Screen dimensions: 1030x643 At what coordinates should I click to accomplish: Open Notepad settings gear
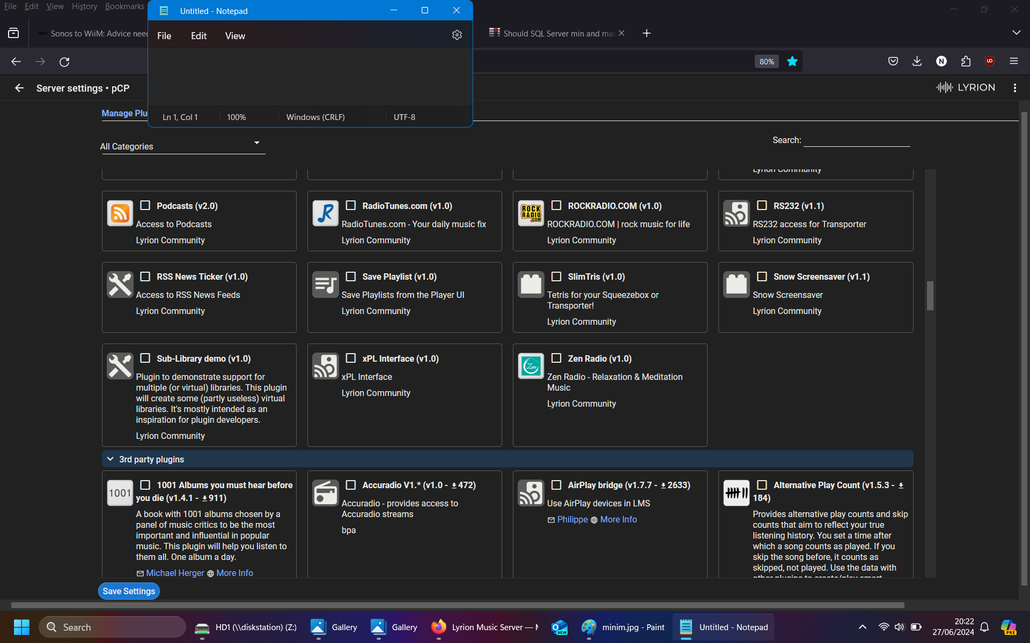(x=457, y=35)
